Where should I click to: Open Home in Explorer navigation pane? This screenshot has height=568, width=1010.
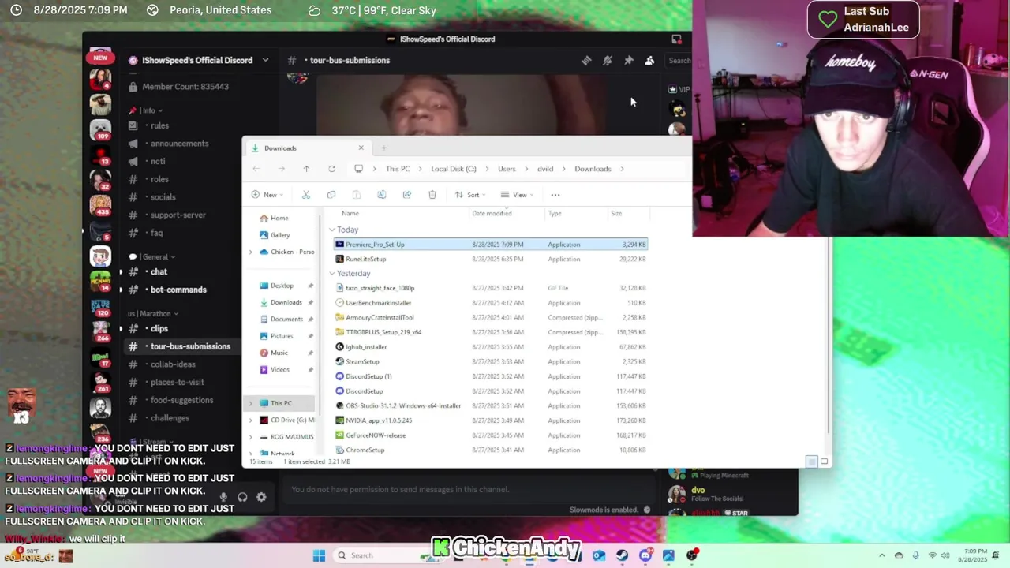279,218
